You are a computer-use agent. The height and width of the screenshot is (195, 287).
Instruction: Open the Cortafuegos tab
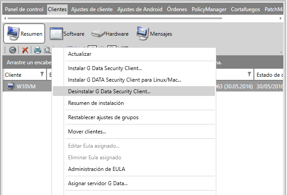[x=245, y=9]
